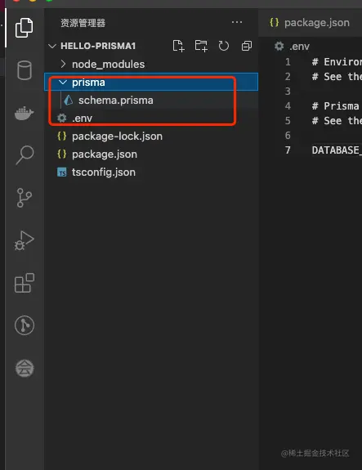
Task: Click the New File icon
Action: (x=179, y=46)
